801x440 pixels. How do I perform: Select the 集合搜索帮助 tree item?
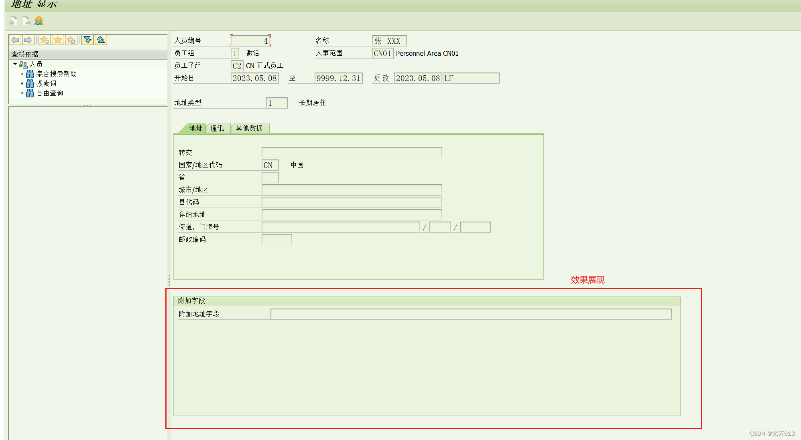57,74
